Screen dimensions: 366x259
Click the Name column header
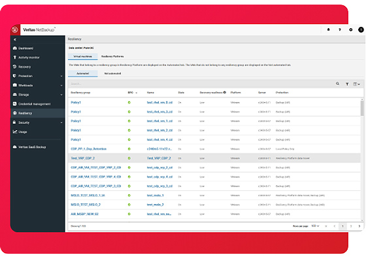click(x=150, y=92)
